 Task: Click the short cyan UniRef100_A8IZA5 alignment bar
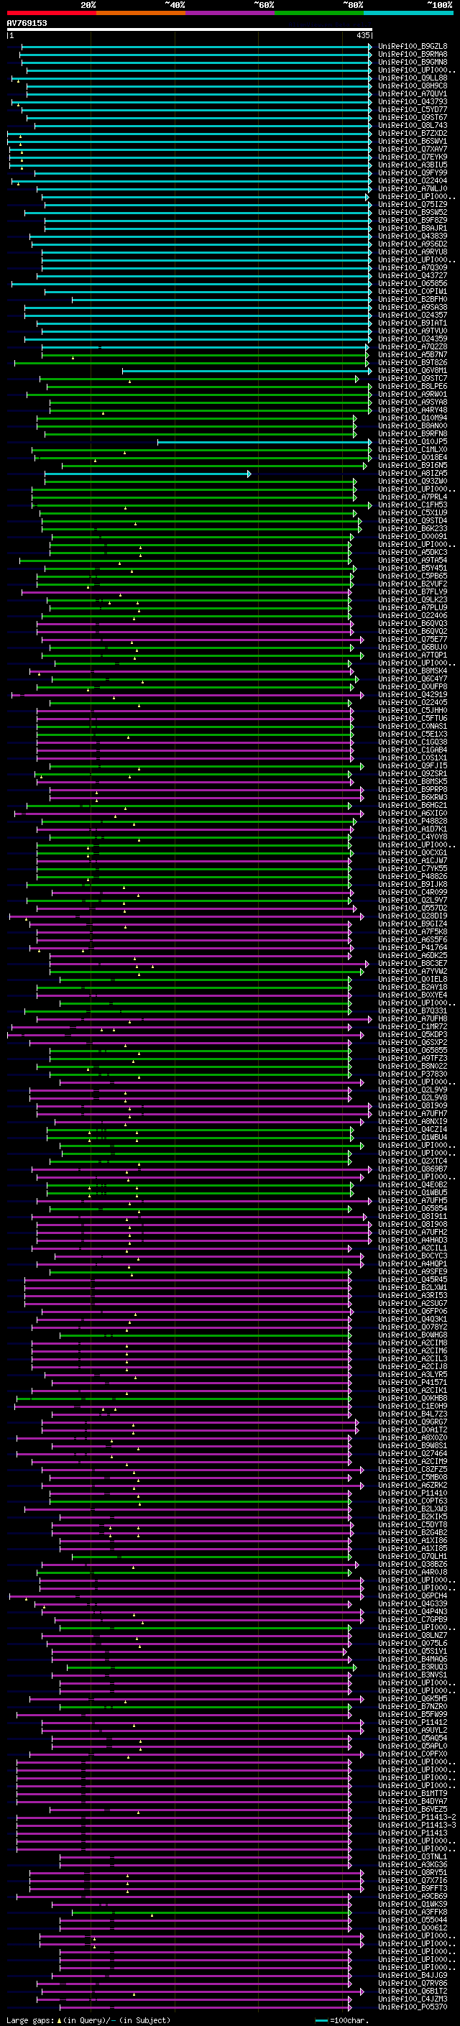click(x=148, y=474)
